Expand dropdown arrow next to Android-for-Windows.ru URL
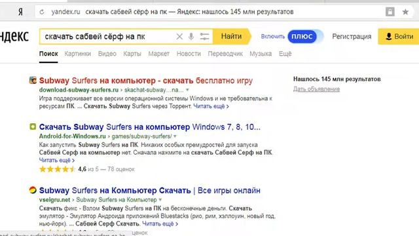The image size is (419, 236). (175, 136)
